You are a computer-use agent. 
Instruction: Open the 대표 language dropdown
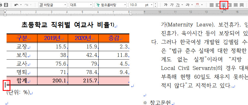pos(81,5)
